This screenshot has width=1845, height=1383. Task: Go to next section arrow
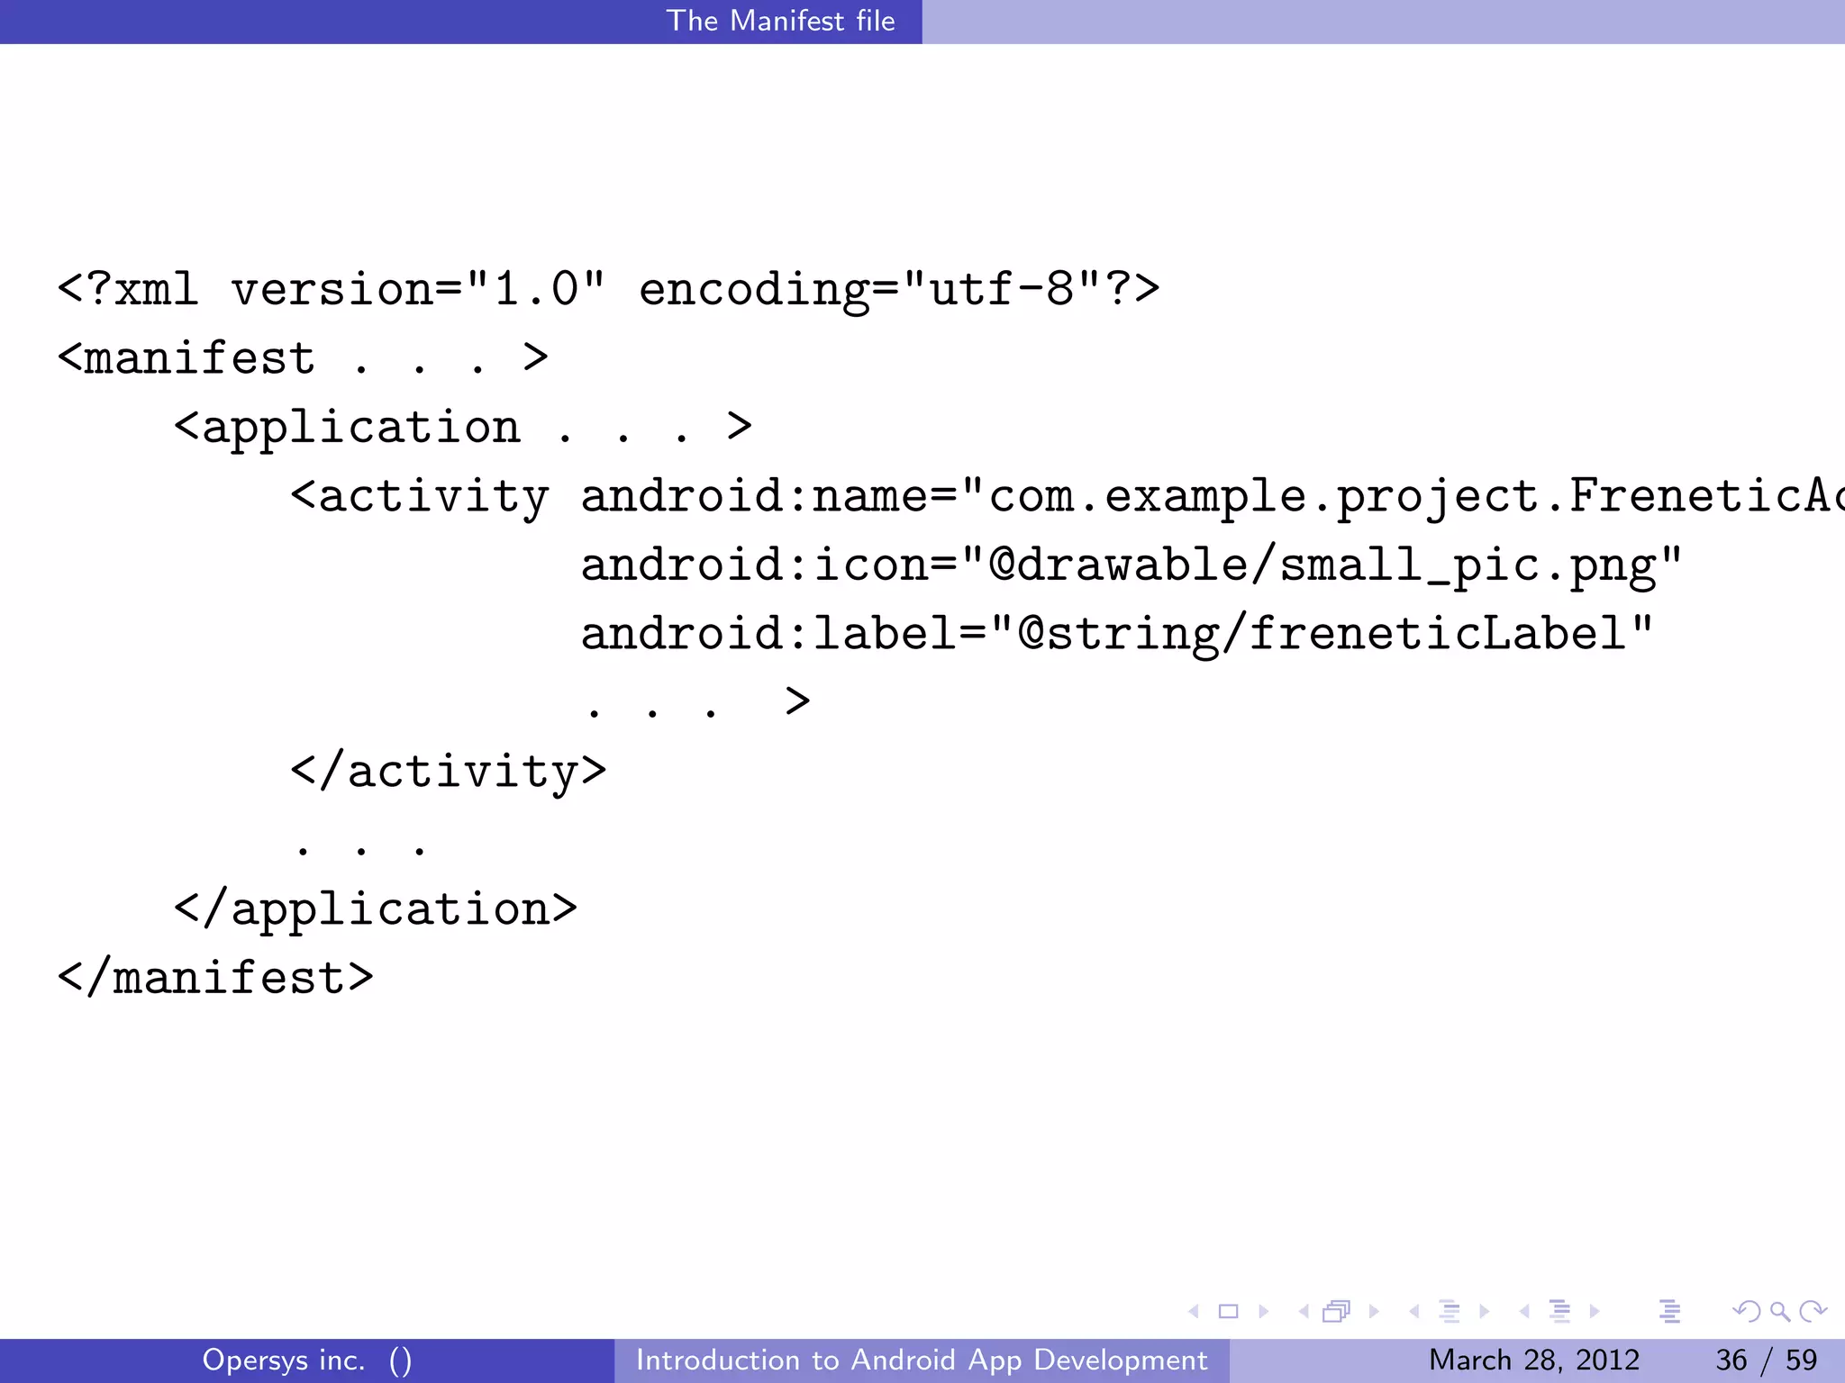tap(1594, 1312)
